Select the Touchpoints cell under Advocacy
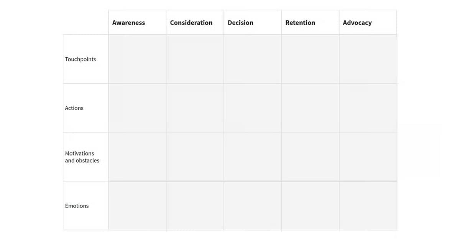 pyautogui.click(x=368, y=59)
